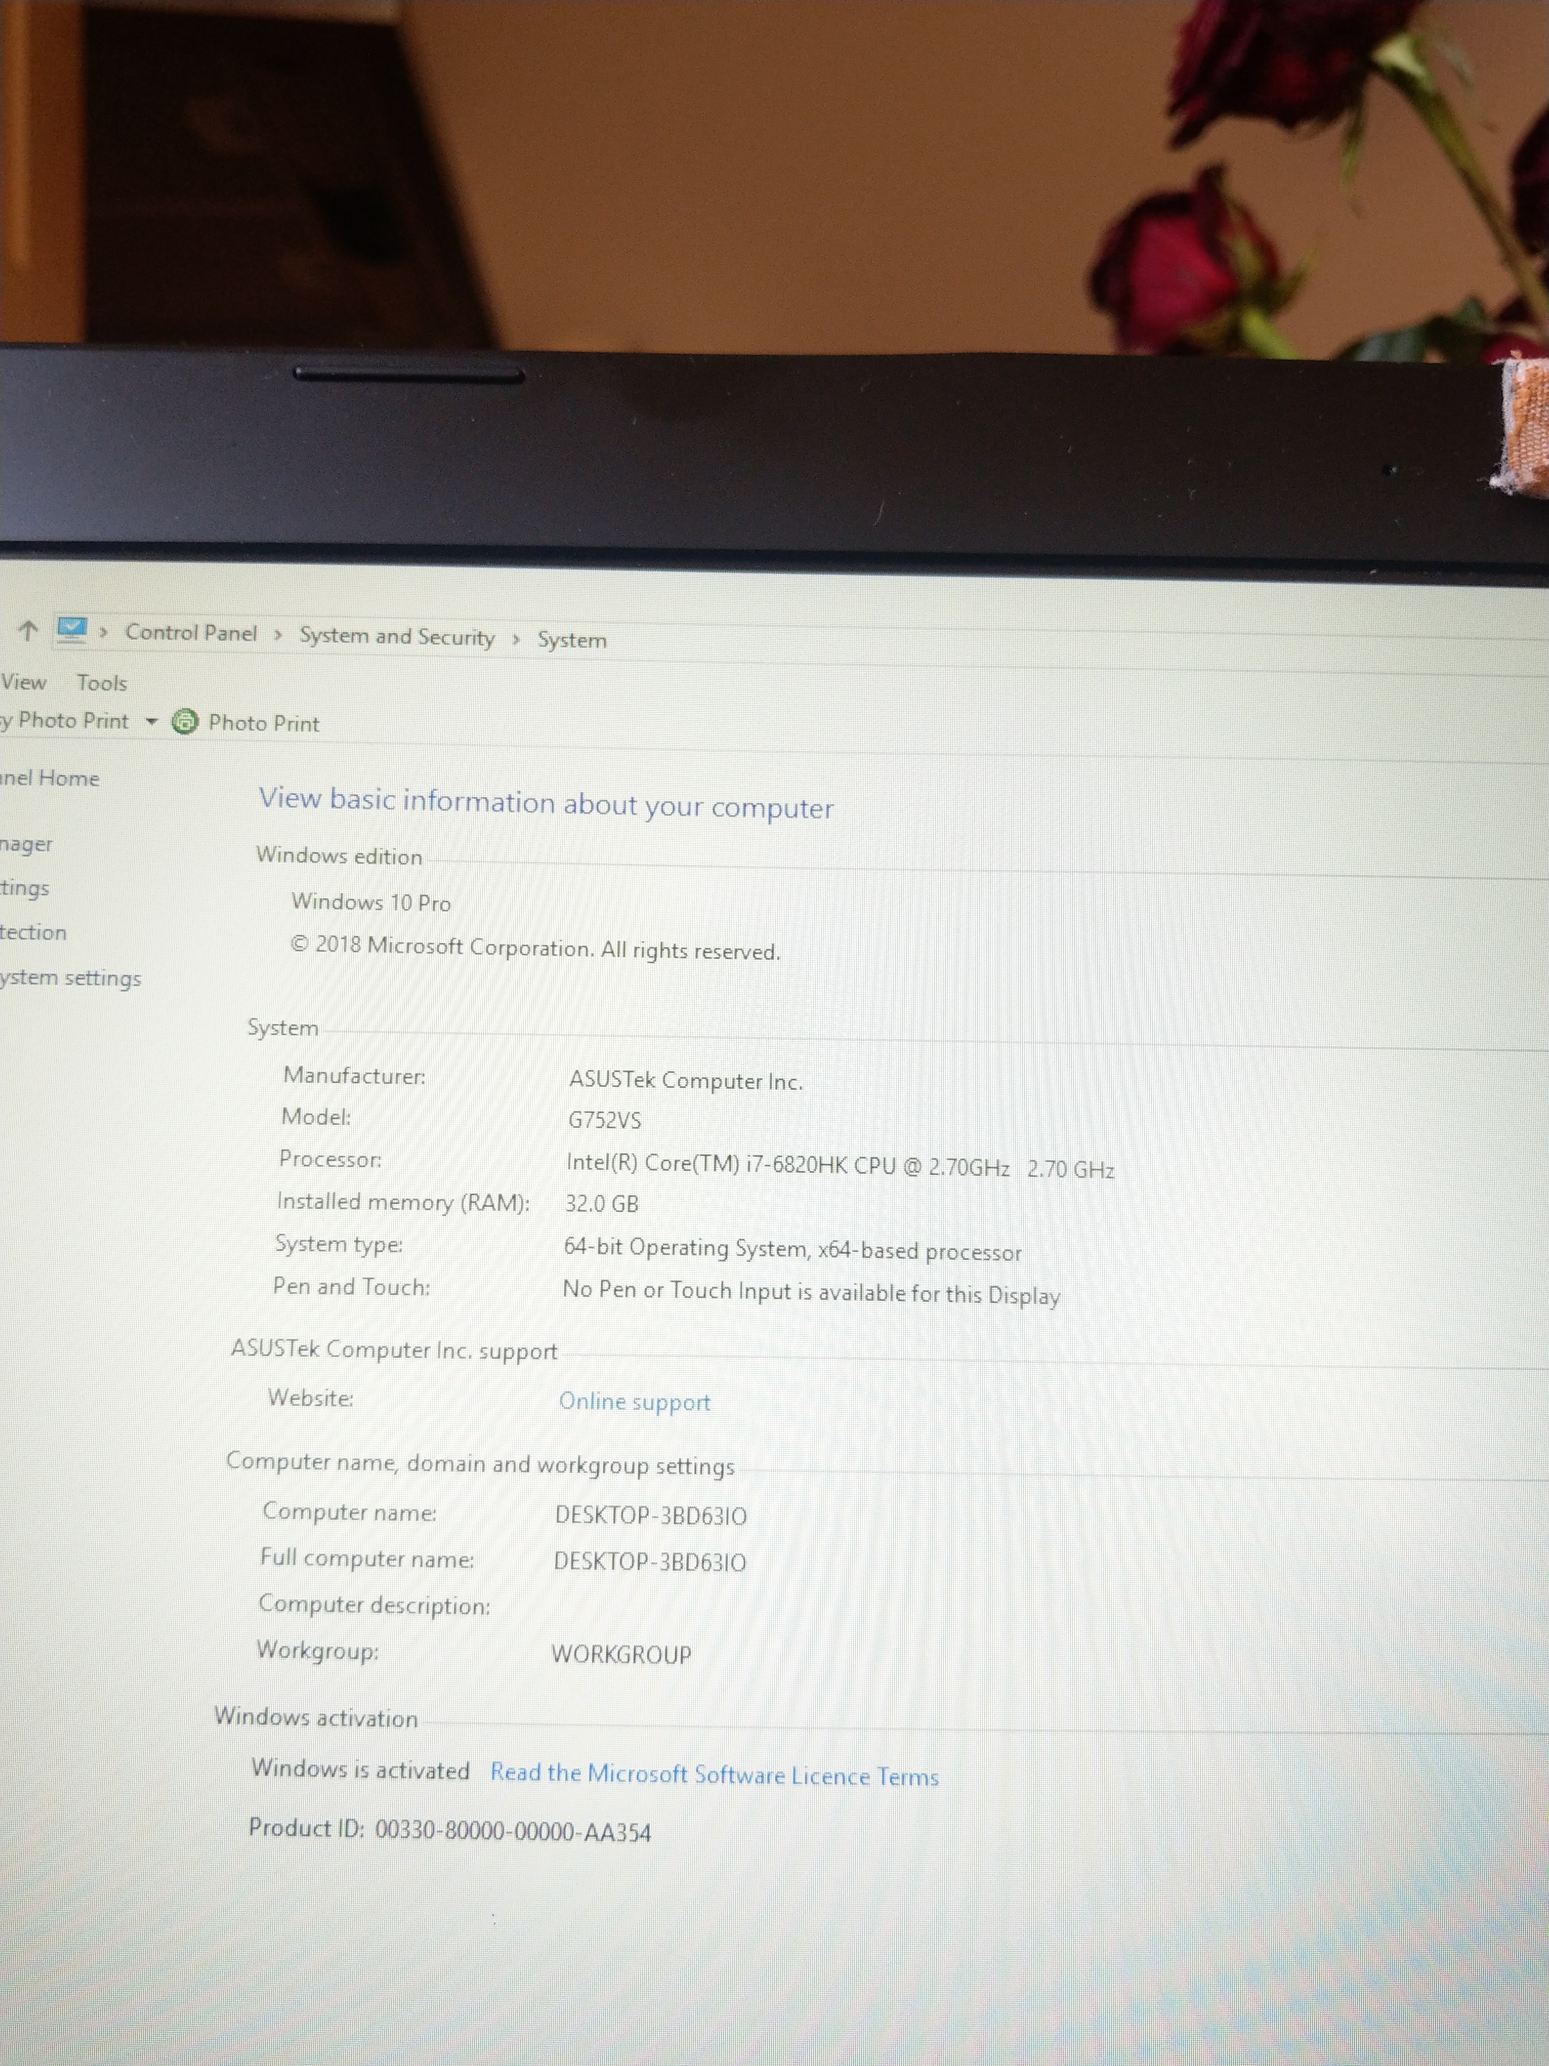
Task: Open the Photo Print dropdown arrow
Action: tap(151, 721)
